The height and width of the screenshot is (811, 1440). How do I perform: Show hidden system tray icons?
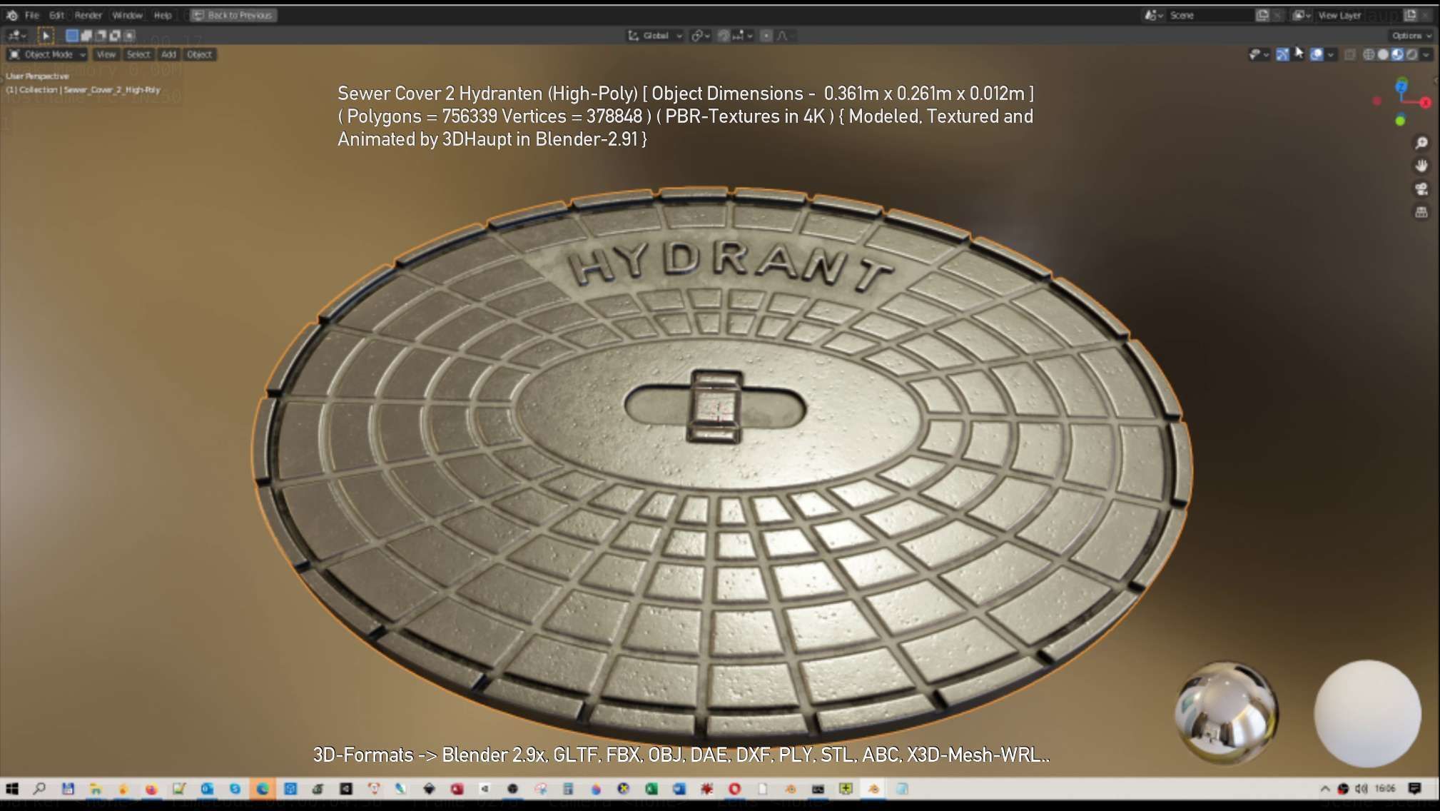point(1325,789)
